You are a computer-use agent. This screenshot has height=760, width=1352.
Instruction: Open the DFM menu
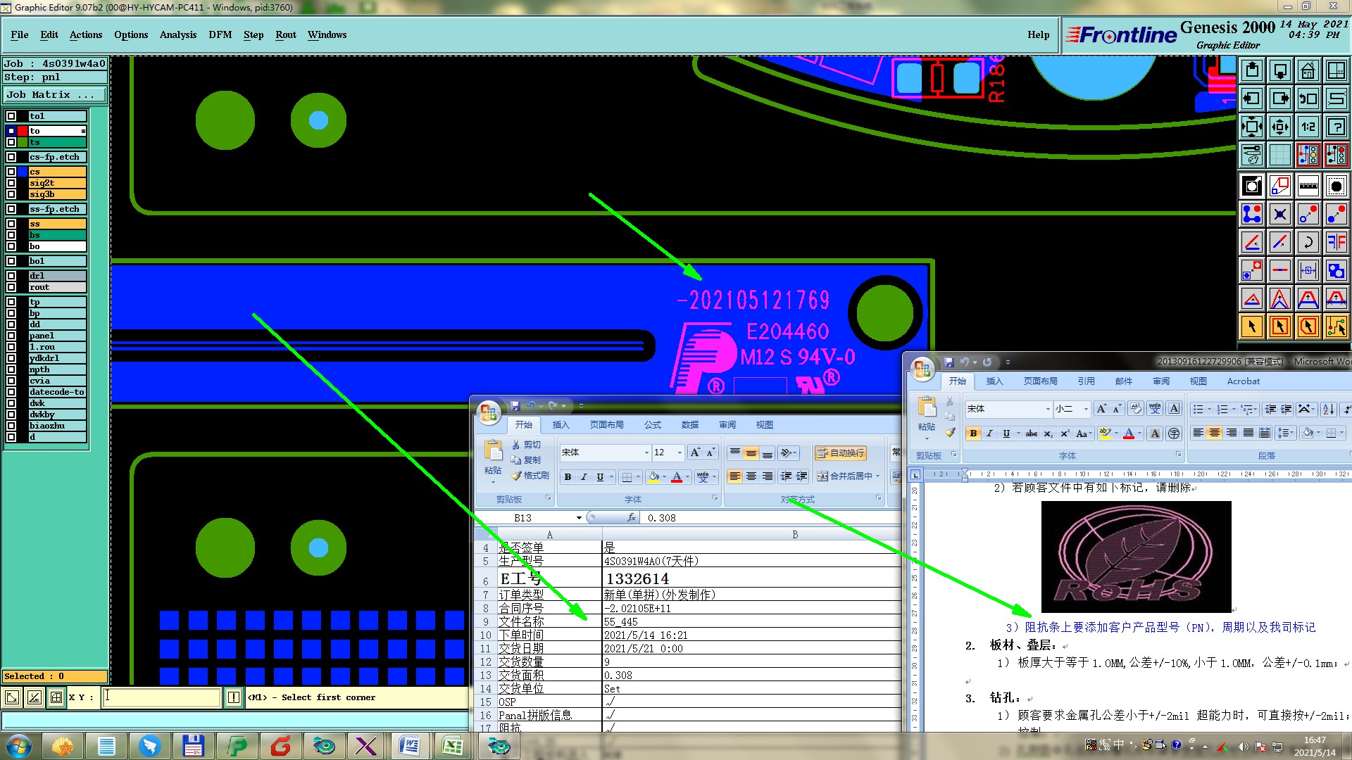click(220, 34)
